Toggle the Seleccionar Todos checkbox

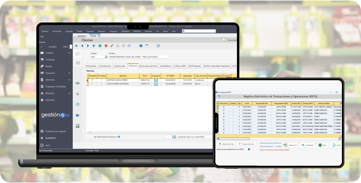coord(220,144)
